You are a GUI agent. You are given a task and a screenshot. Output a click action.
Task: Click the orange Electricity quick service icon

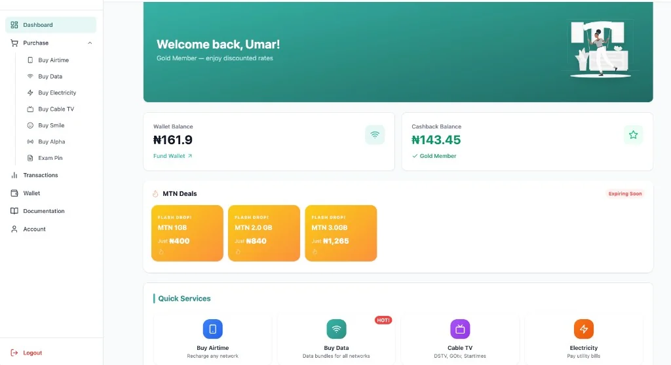click(x=584, y=329)
